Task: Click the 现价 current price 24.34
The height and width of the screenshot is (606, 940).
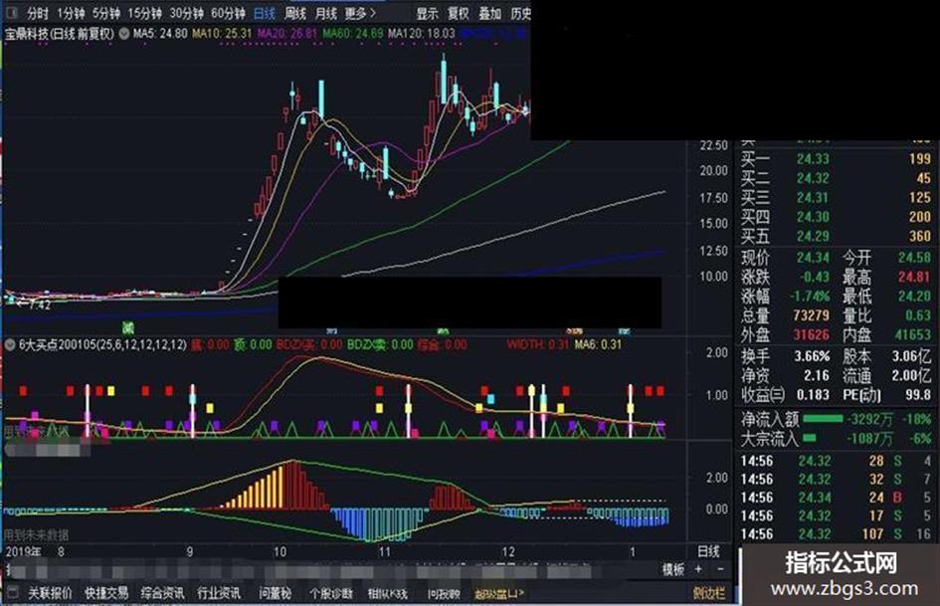Action: (813, 258)
